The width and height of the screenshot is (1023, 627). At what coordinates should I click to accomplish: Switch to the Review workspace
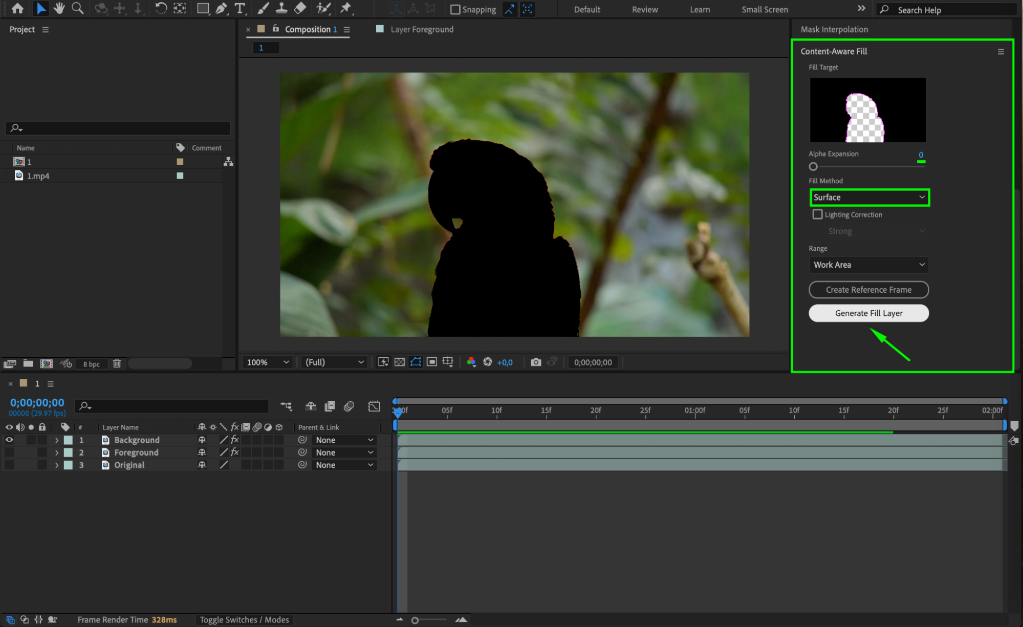pos(644,9)
